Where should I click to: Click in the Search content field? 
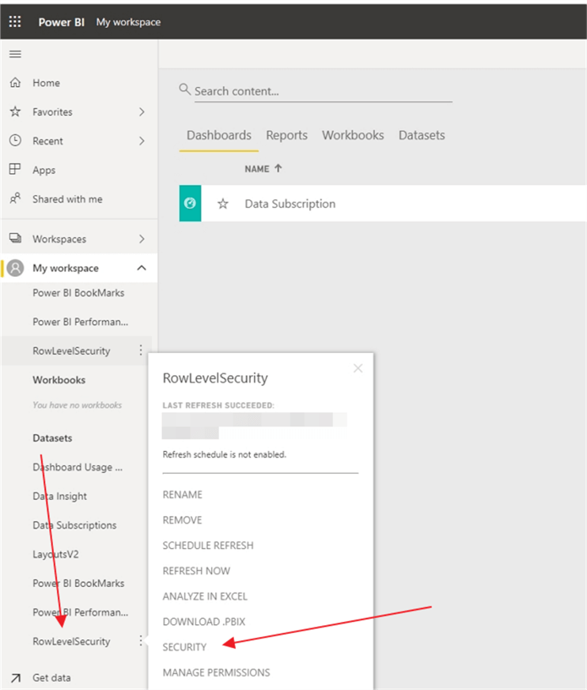(x=316, y=91)
